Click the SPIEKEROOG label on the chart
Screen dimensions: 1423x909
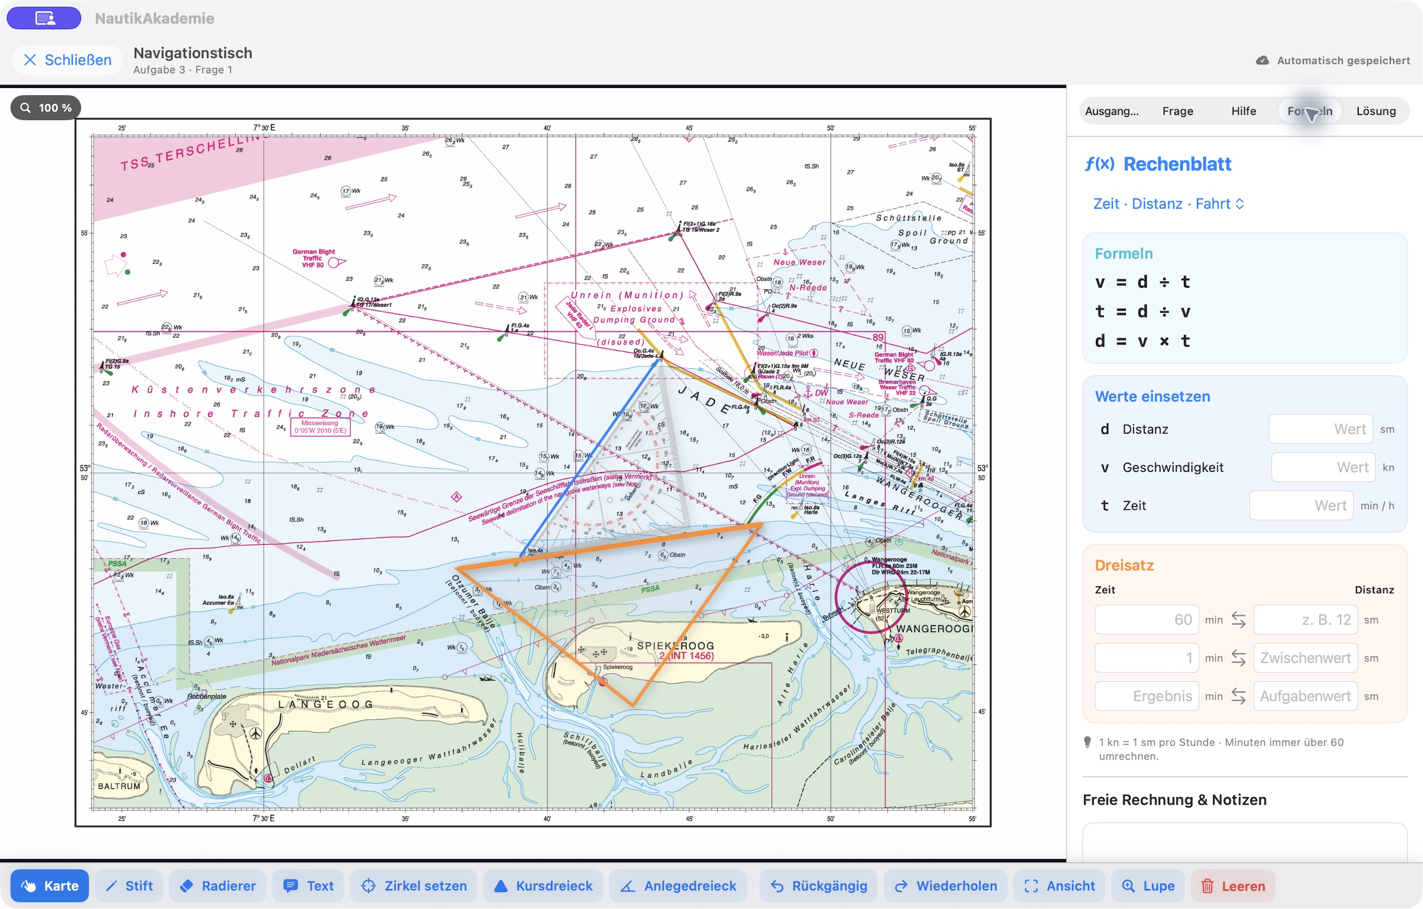coord(675,646)
